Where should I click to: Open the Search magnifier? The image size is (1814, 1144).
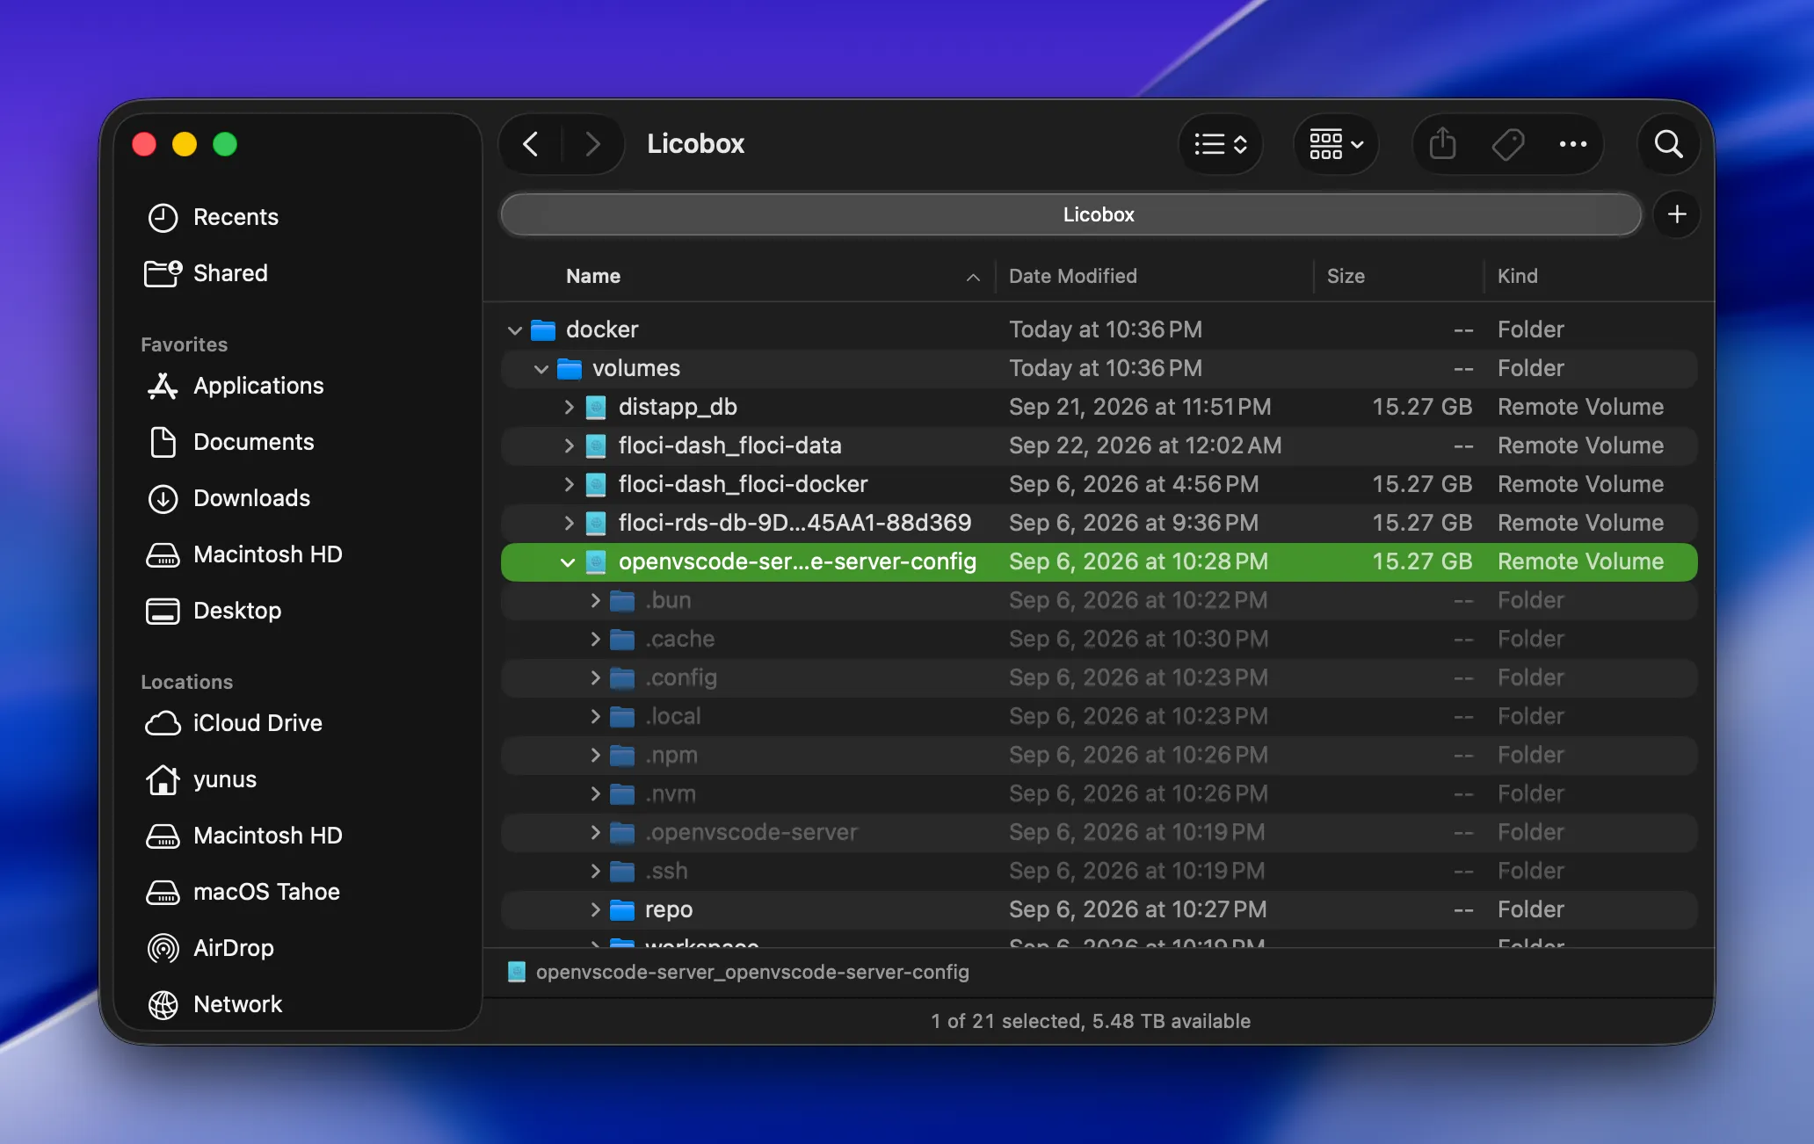(x=1668, y=144)
